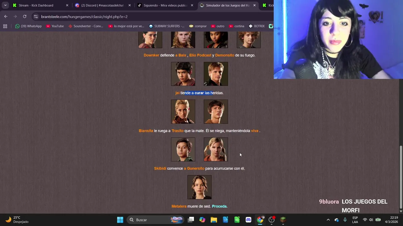Click the Proceda link
The height and width of the screenshot is (226, 403).
(x=219, y=206)
